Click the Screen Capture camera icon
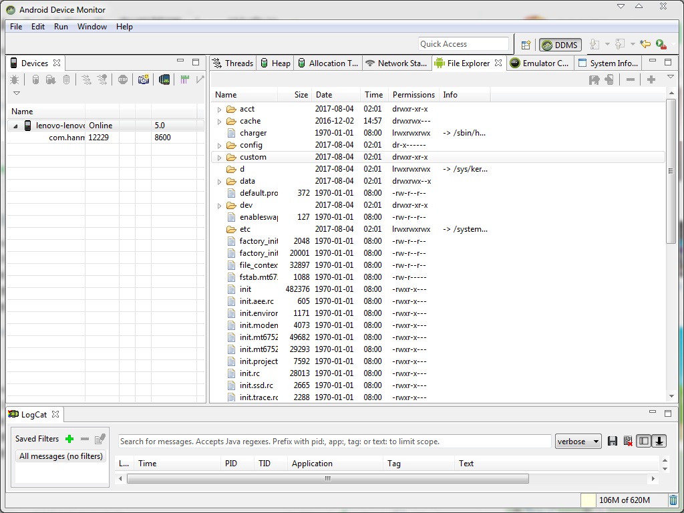 (x=144, y=80)
